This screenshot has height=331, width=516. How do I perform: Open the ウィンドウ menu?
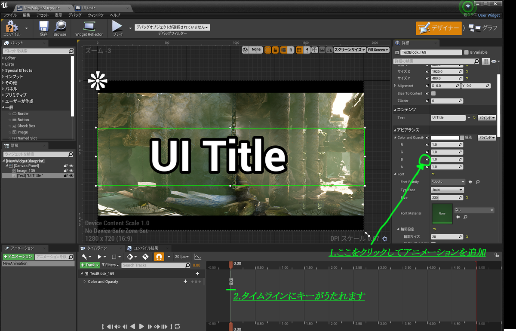[x=95, y=15]
